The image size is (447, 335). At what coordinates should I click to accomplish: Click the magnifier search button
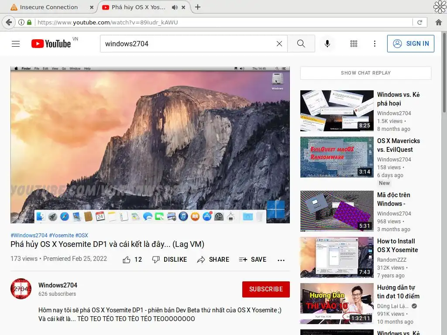[x=301, y=44]
